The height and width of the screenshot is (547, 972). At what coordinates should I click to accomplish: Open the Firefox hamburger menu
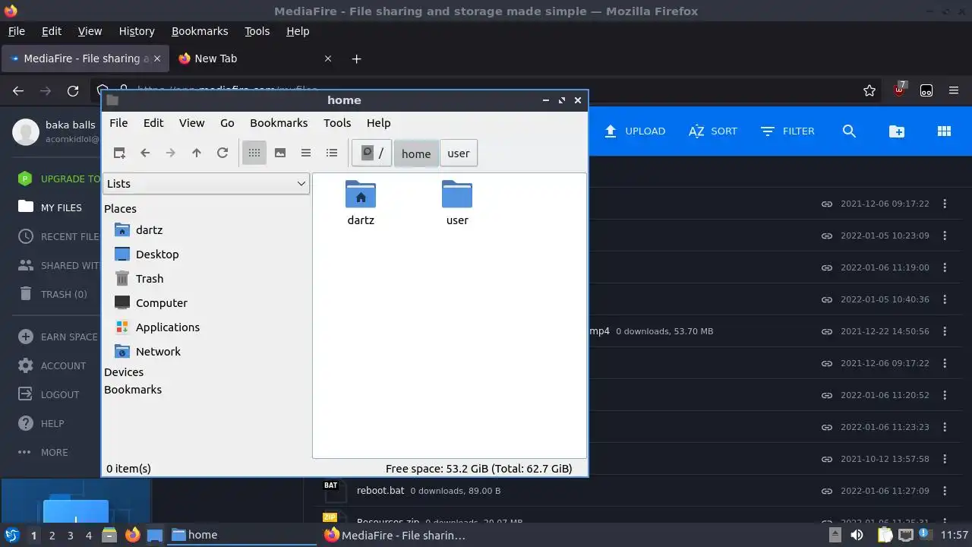click(x=954, y=90)
